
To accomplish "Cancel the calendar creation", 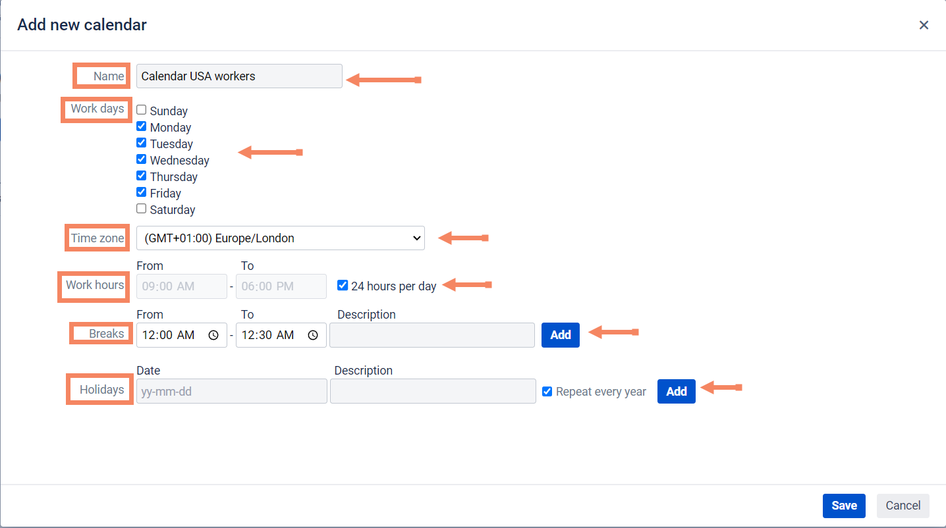I will [x=903, y=506].
